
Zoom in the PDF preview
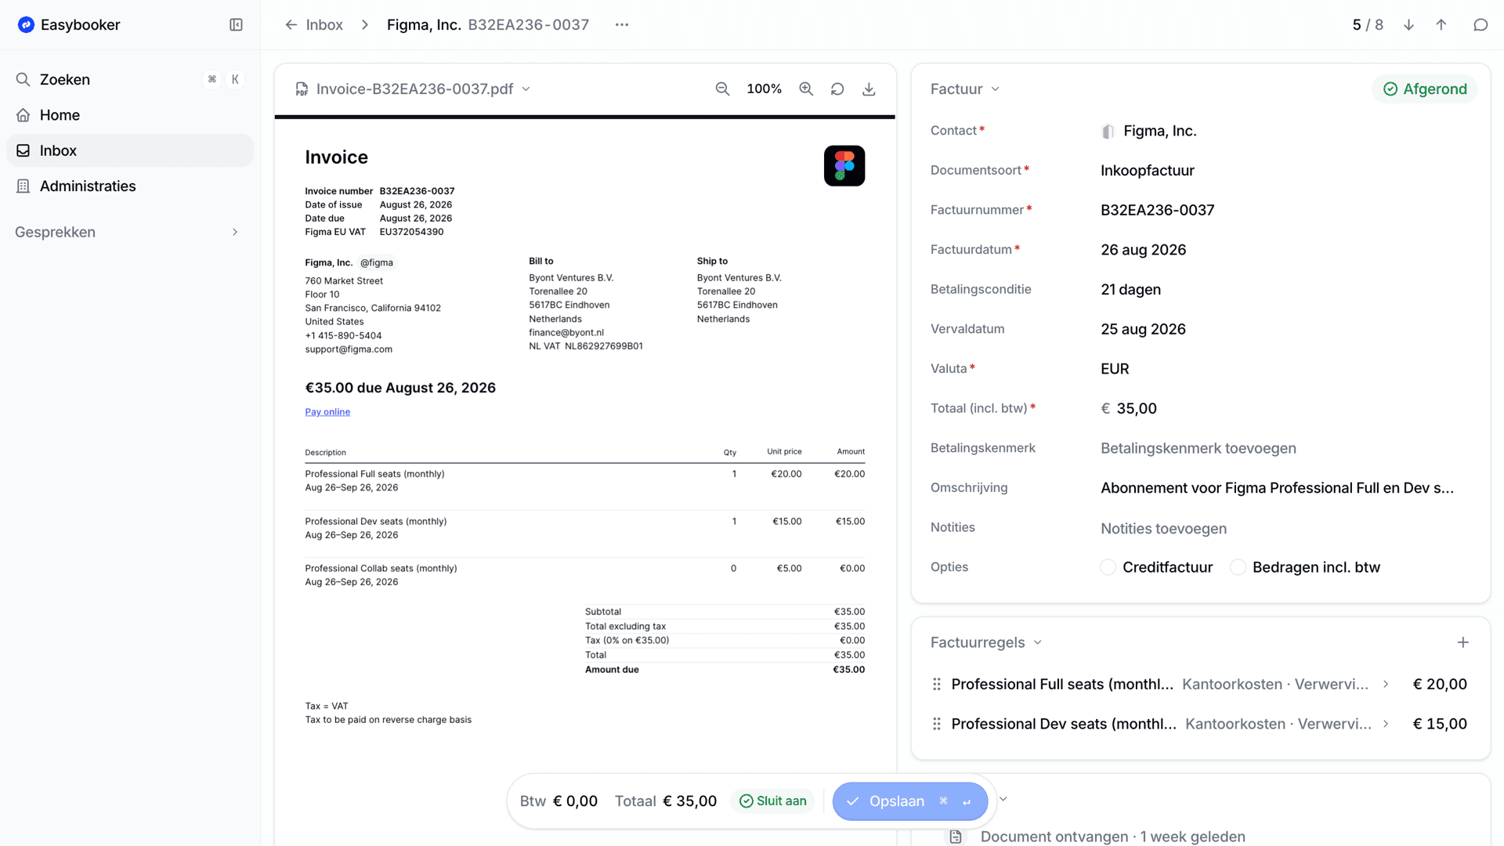pos(806,89)
